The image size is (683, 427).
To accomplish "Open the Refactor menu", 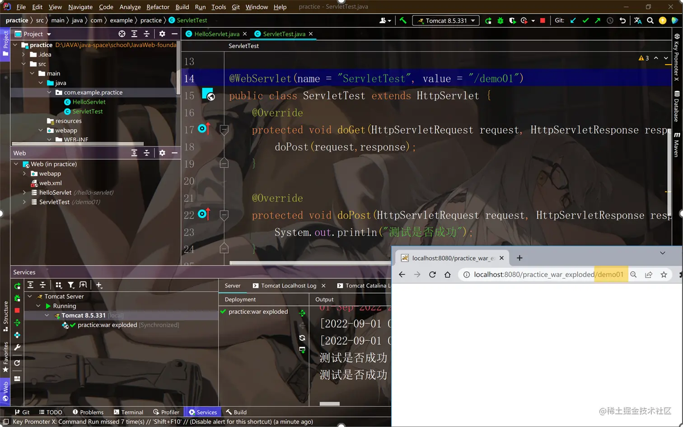I will pyautogui.click(x=158, y=7).
